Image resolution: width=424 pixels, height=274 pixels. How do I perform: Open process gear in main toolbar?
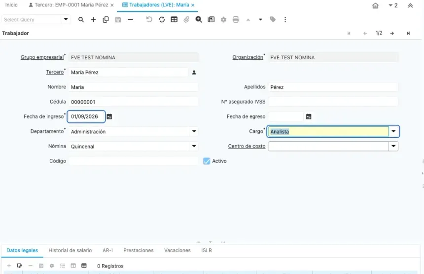223,19
